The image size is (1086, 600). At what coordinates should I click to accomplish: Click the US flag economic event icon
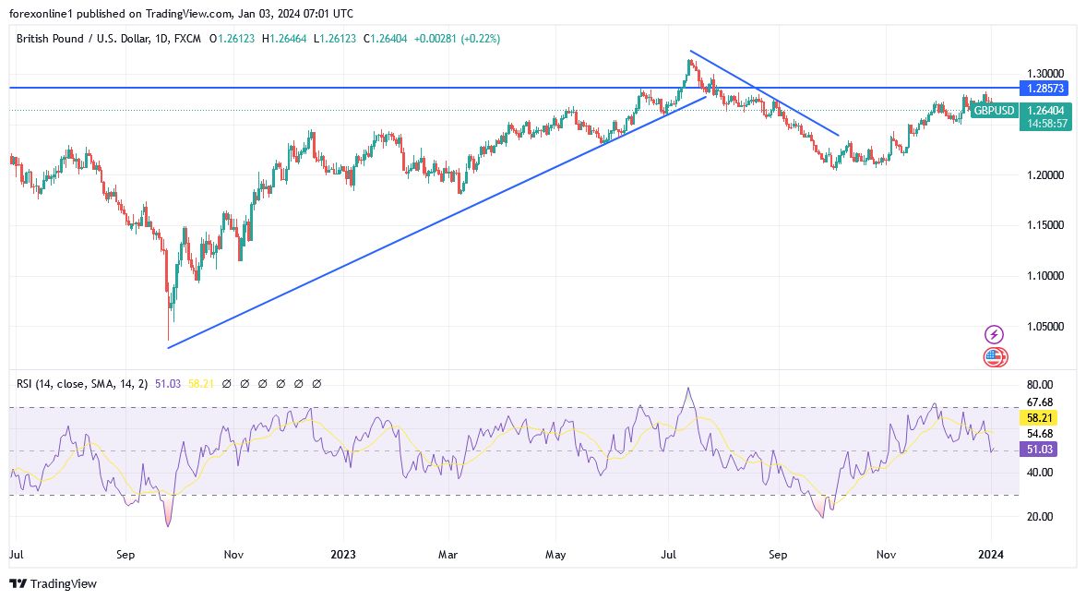pos(995,357)
